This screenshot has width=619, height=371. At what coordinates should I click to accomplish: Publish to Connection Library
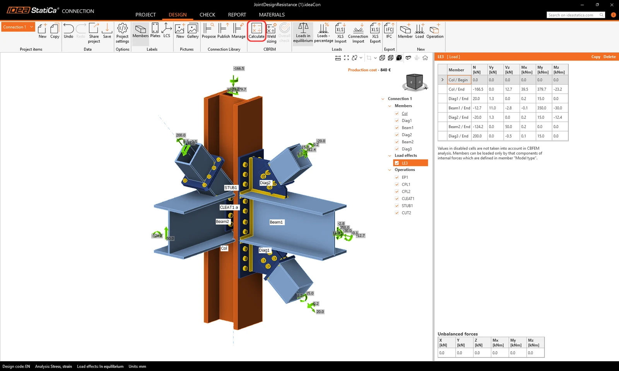[x=224, y=31]
